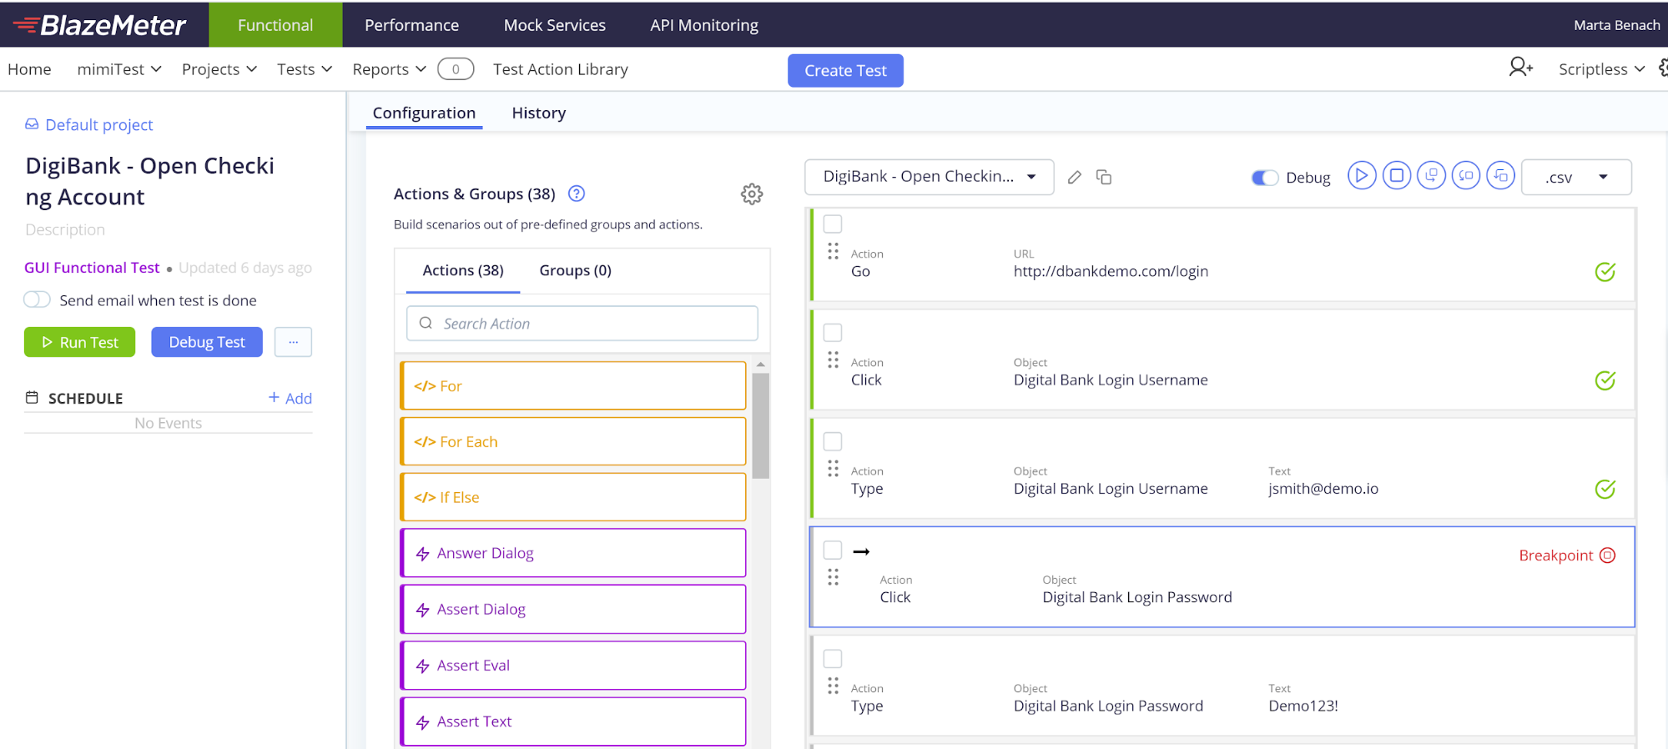Click the Search Action input field
1668x749 pixels.
pyautogui.click(x=582, y=324)
